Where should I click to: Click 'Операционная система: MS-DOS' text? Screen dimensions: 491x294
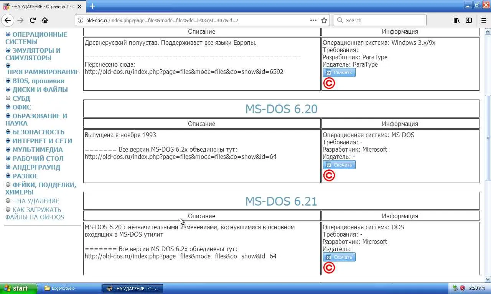368,135
